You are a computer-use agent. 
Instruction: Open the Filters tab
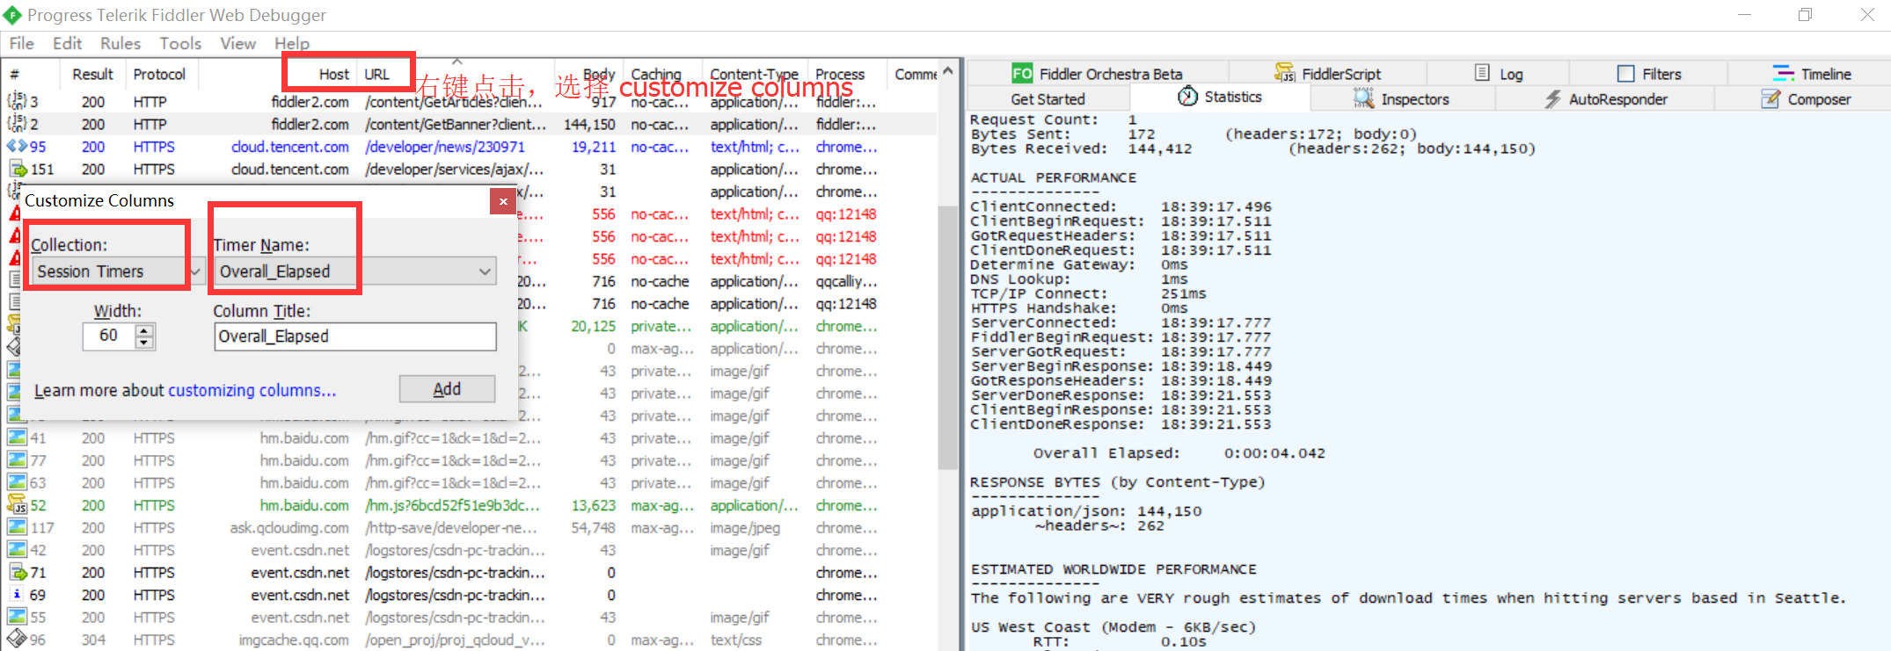coord(1648,74)
